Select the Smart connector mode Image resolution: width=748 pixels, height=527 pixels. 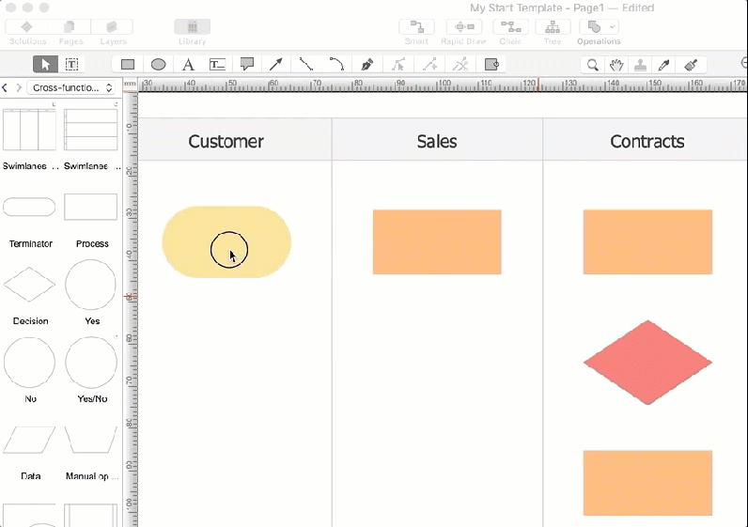[x=416, y=27]
